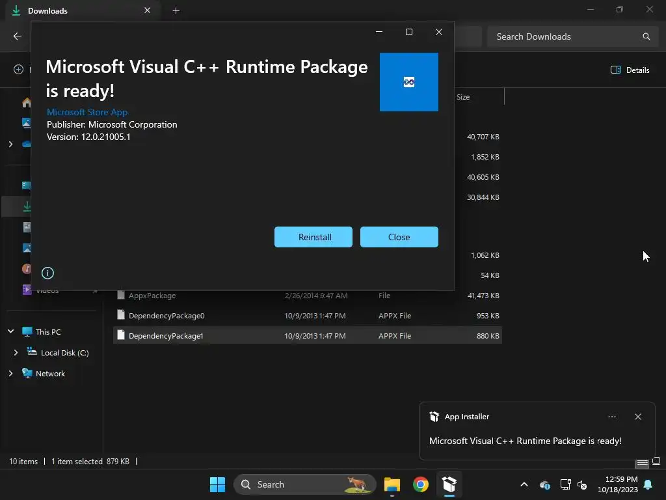
Task: Click APPX File type of DependencyPackage0
Action: [395, 316]
